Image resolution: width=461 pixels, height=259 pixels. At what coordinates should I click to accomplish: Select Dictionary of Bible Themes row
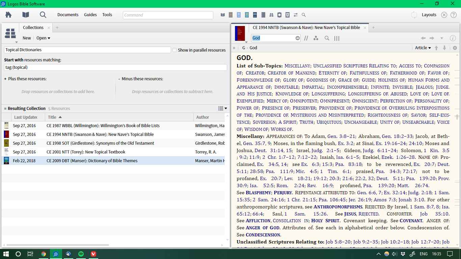coord(113,161)
